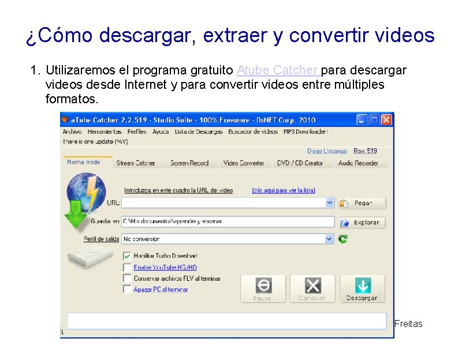Click Enable YouTube HQ/HD link text

[x=165, y=267]
